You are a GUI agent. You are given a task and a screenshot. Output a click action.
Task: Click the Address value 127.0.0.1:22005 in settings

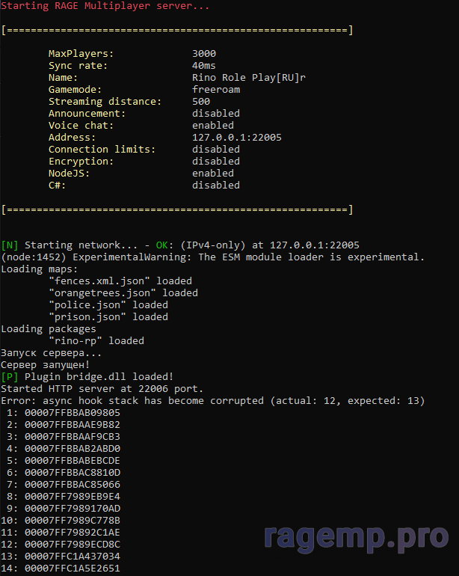point(237,138)
